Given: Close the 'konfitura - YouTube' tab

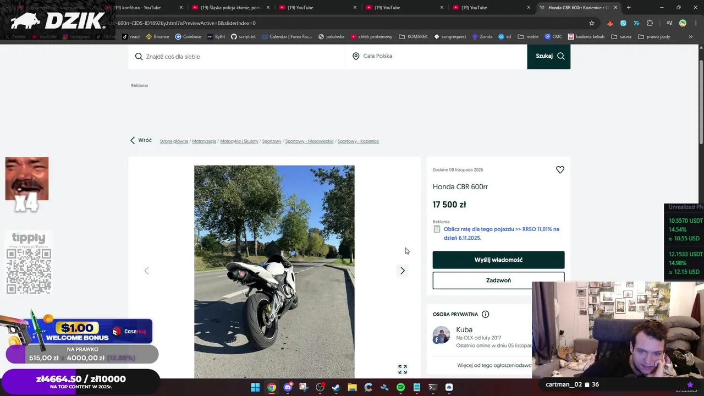Looking at the screenshot, I should coord(181,8).
